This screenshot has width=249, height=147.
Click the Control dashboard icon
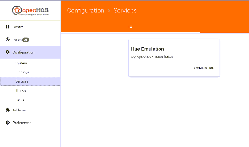tap(8, 27)
